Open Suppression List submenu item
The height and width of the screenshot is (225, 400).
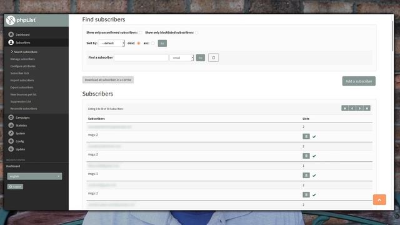click(21, 101)
